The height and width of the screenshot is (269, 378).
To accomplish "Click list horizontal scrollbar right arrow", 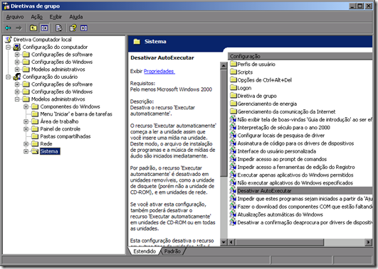I will pyautogui.click(x=368, y=242).
